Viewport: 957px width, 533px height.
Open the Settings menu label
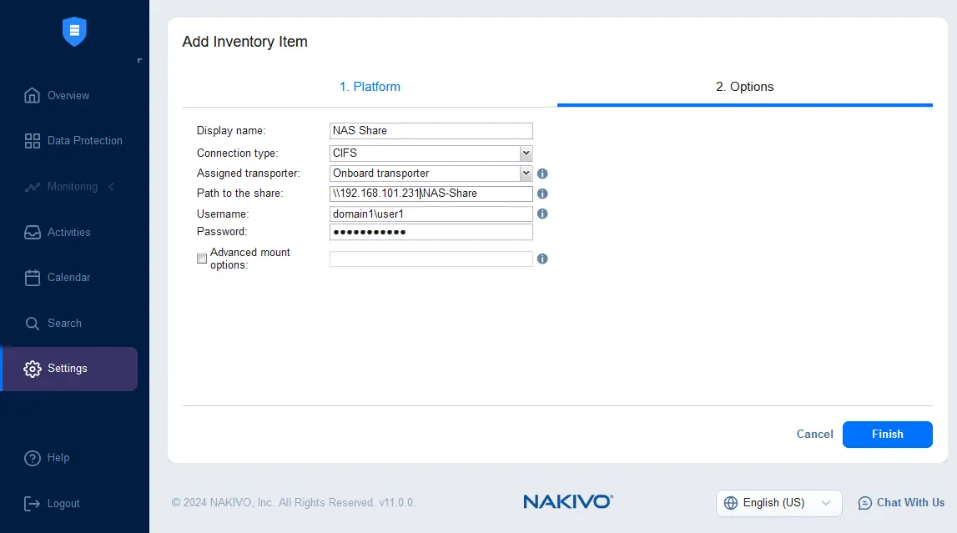pos(67,369)
